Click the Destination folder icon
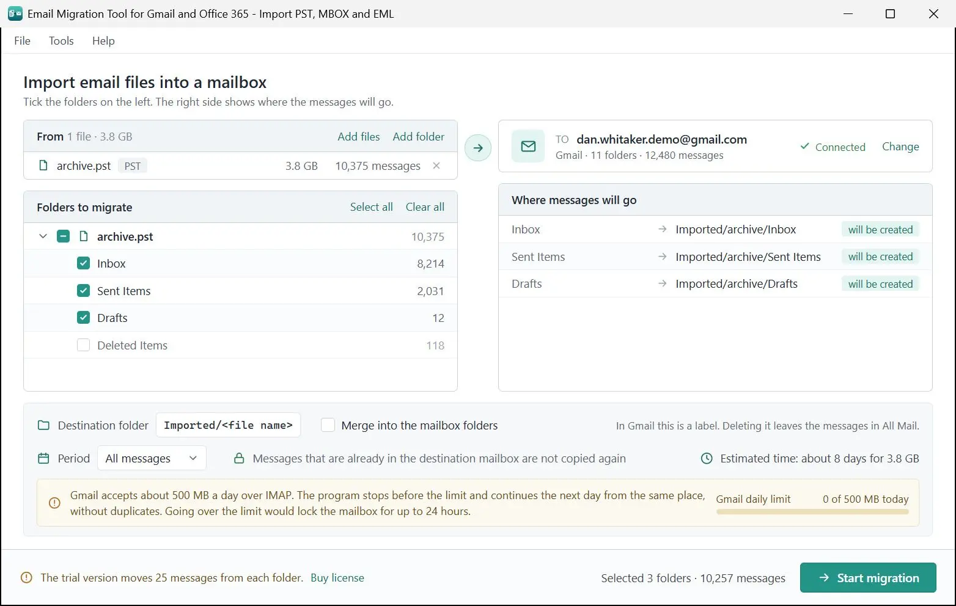 pos(43,425)
